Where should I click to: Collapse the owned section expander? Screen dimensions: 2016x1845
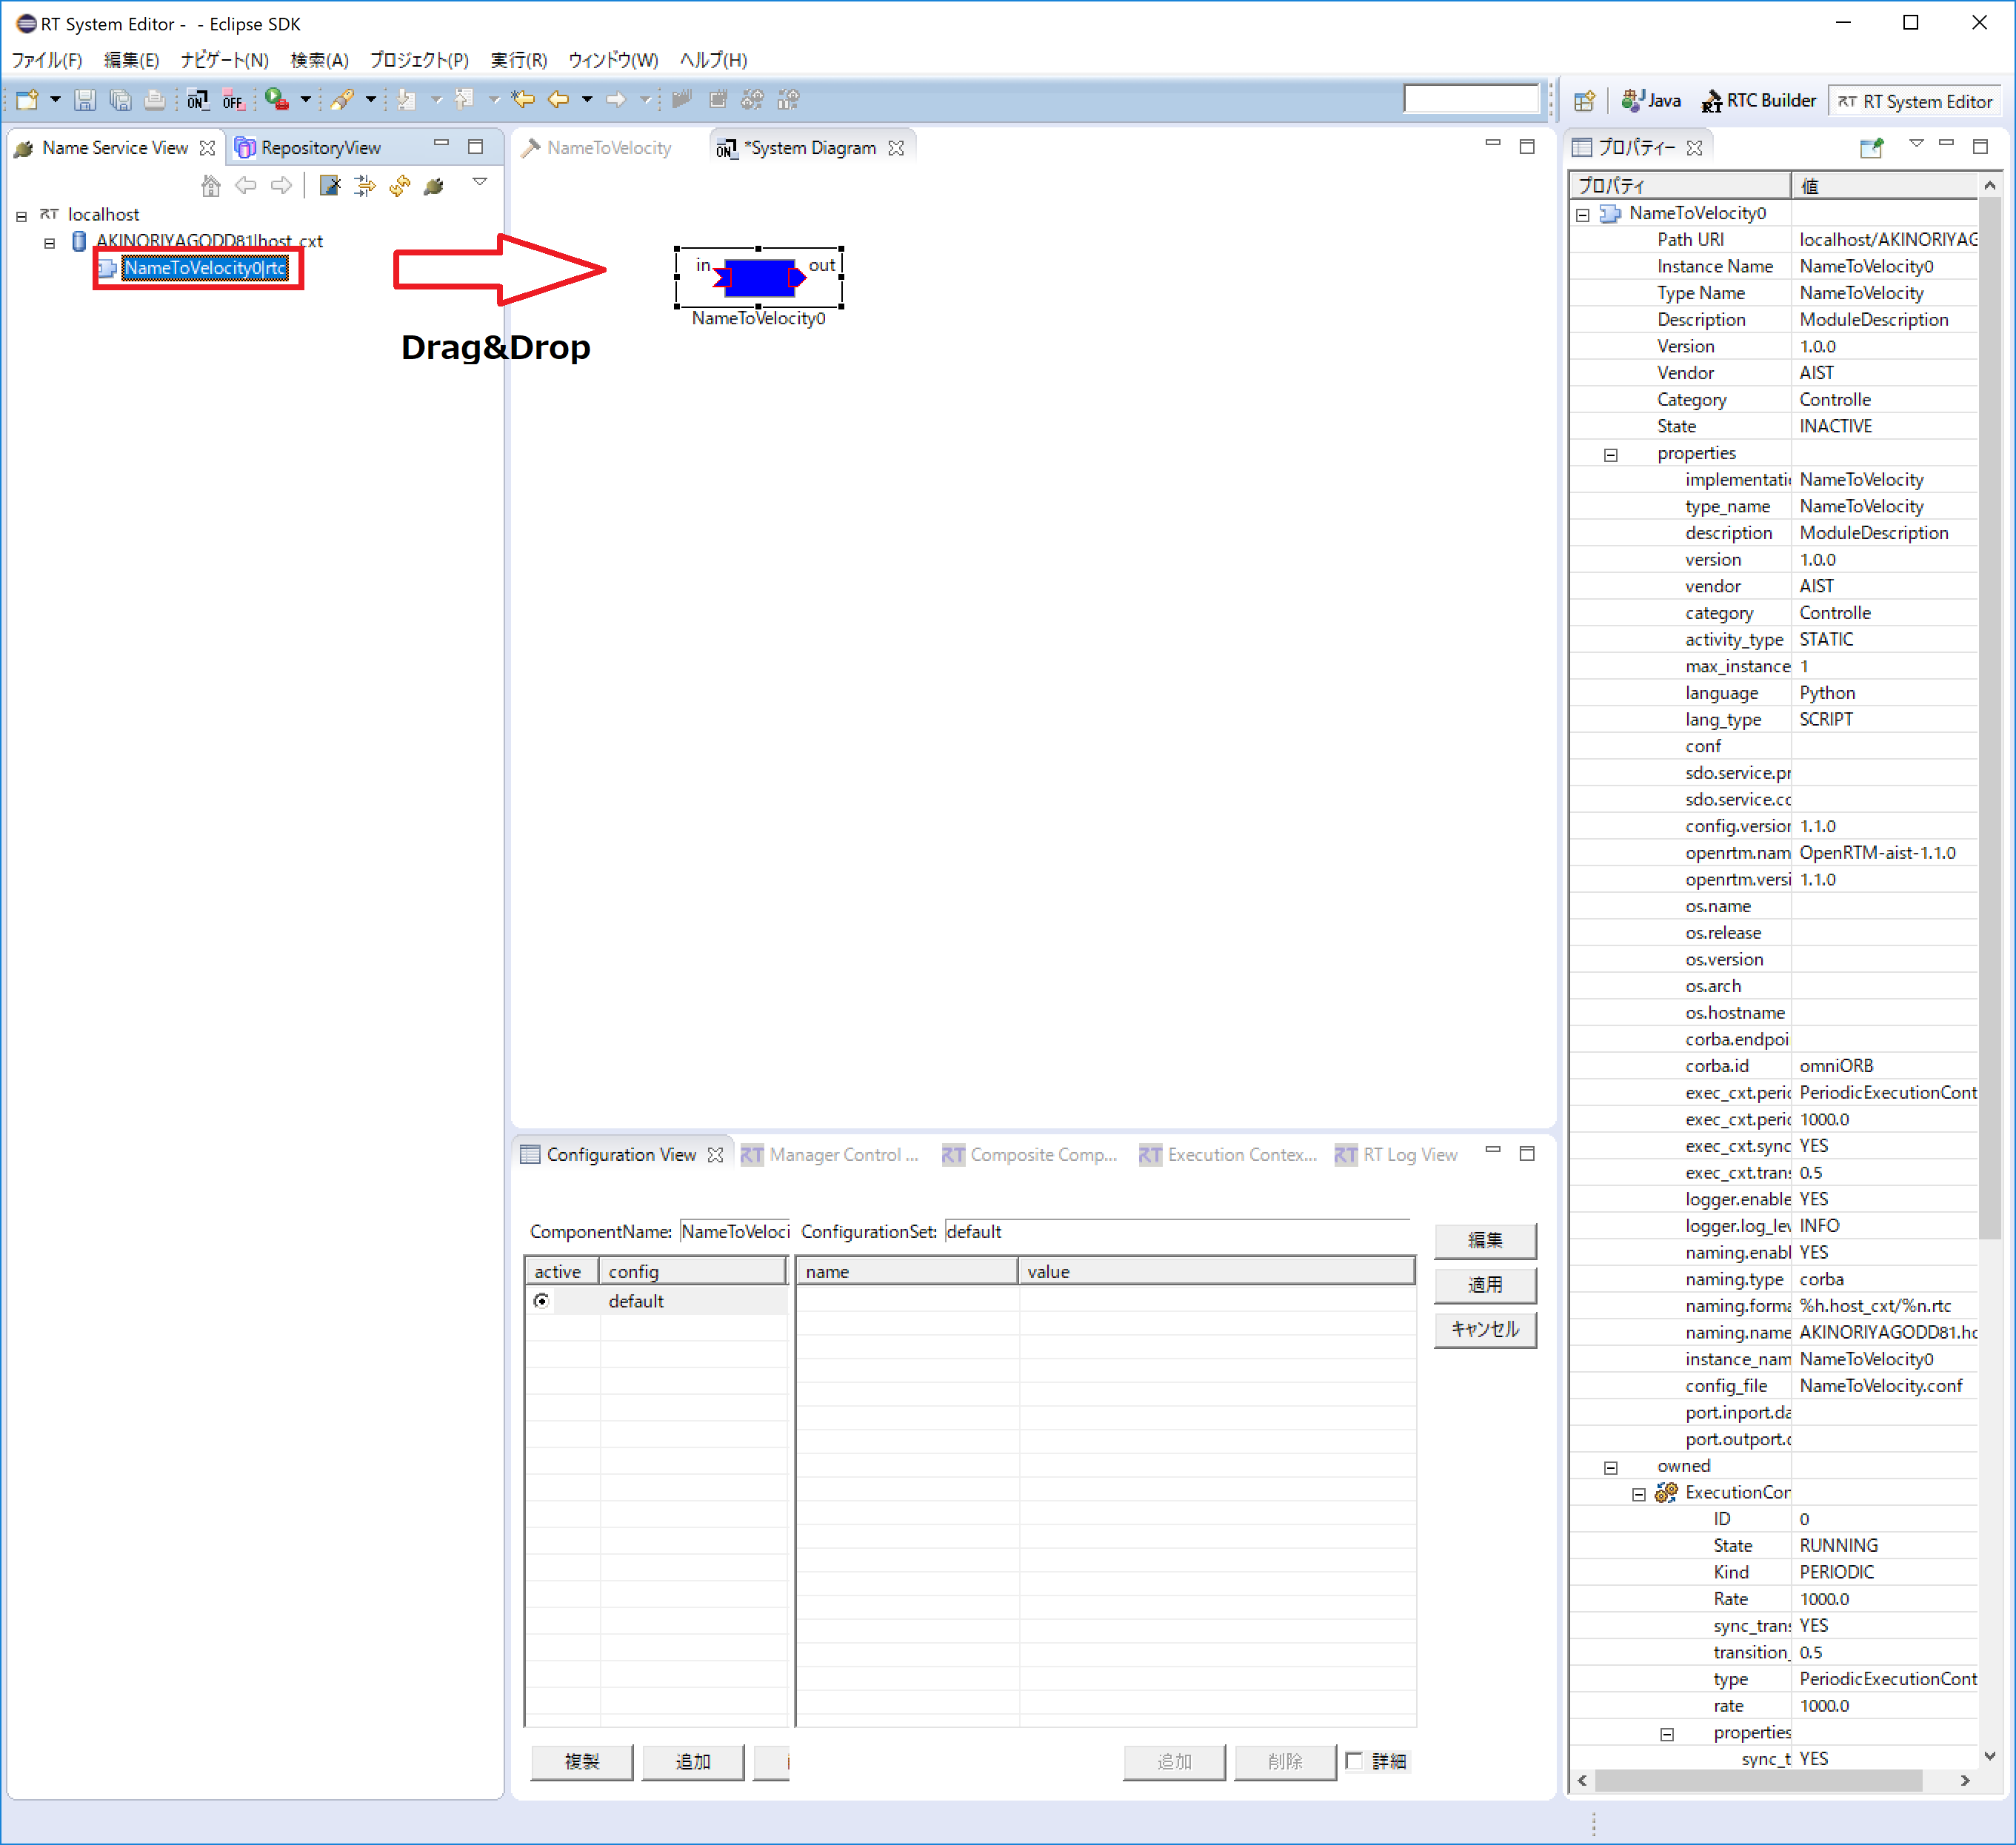pyautogui.click(x=1611, y=1467)
